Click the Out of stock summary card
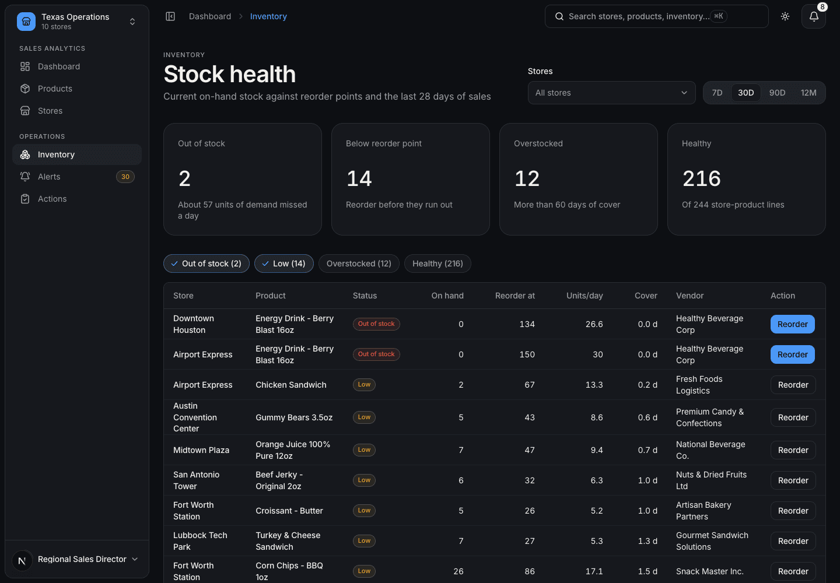The width and height of the screenshot is (840, 583). (243, 179)
